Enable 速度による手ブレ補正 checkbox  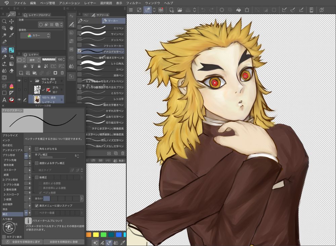pos(37,163)
